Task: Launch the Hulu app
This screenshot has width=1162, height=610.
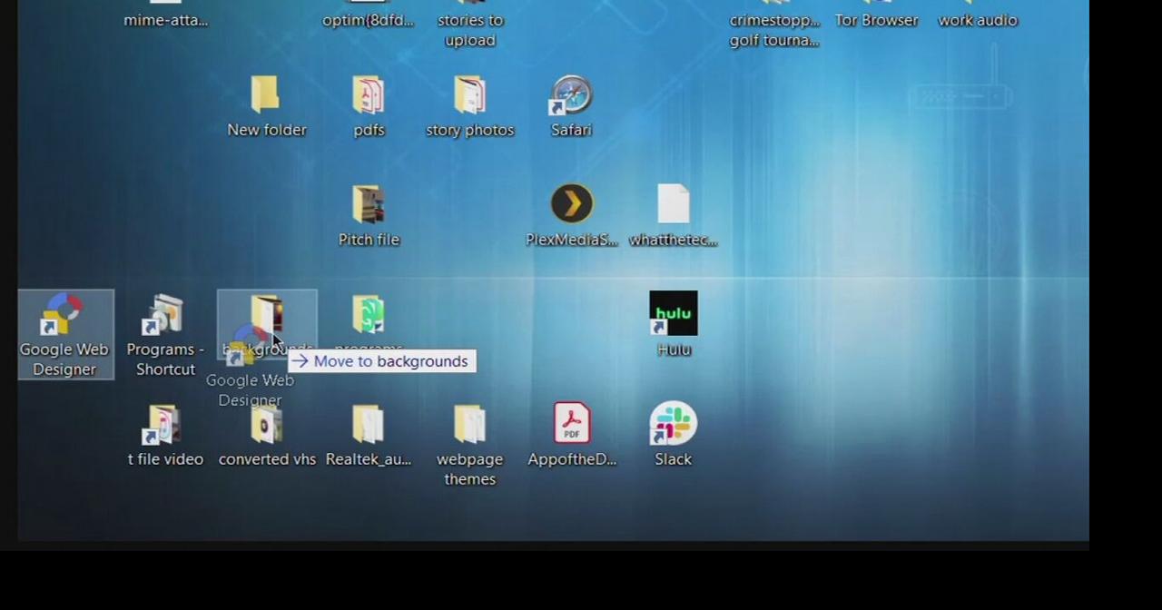Action: click(x=673, y=313)
